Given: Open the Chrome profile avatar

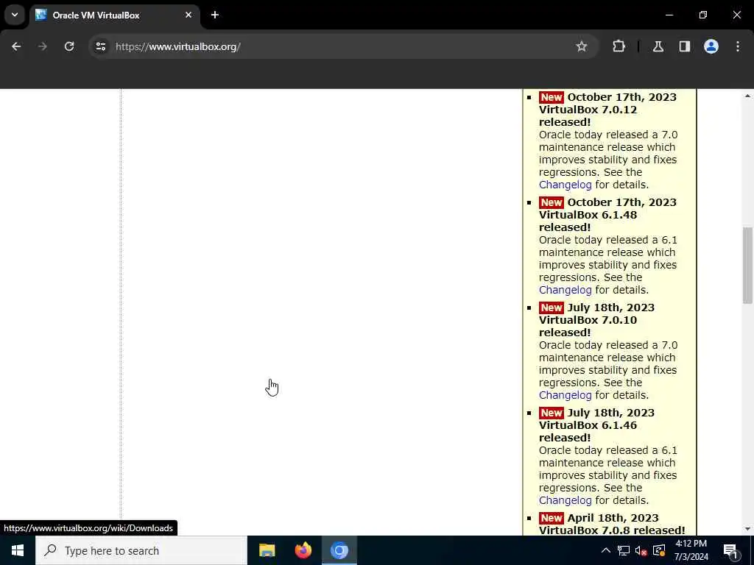Looking at the screenshot, I should click(711, 46).
